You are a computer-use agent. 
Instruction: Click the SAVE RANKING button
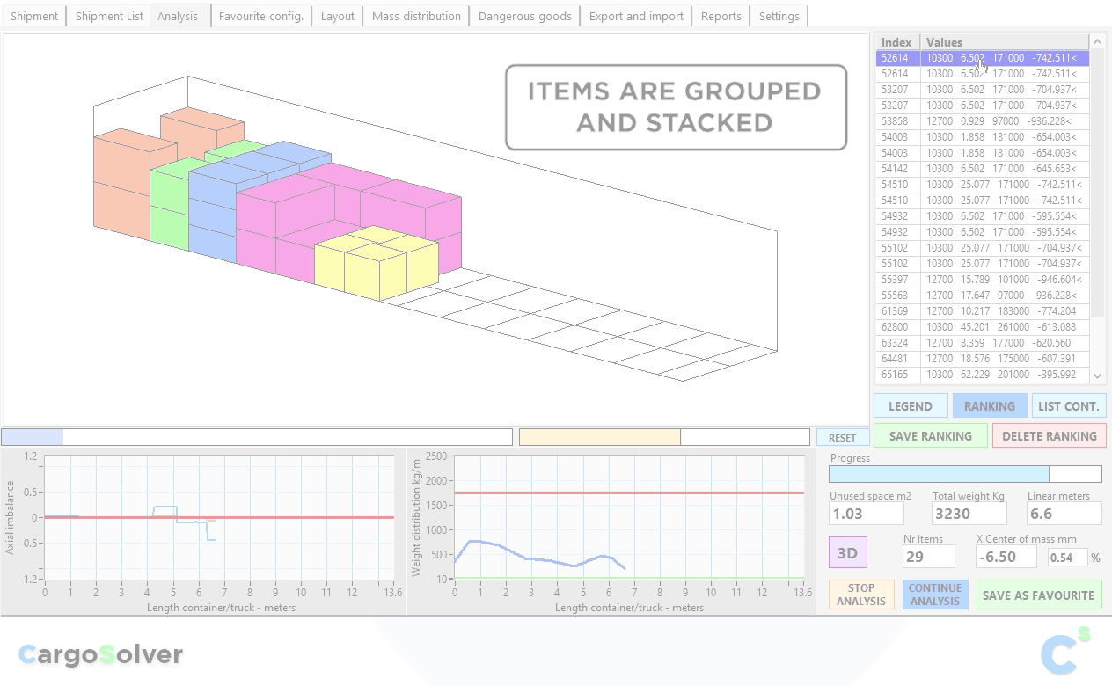pyautogui.click(x=930, y=436)
